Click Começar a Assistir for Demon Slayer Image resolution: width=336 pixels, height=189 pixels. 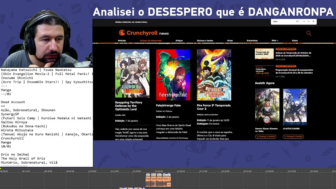266,136
